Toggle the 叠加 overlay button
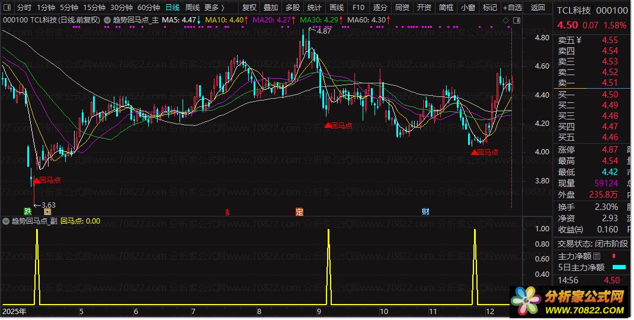634x320 pixels. (x=271, y=8)
